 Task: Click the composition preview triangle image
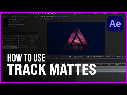coord(77,38)
